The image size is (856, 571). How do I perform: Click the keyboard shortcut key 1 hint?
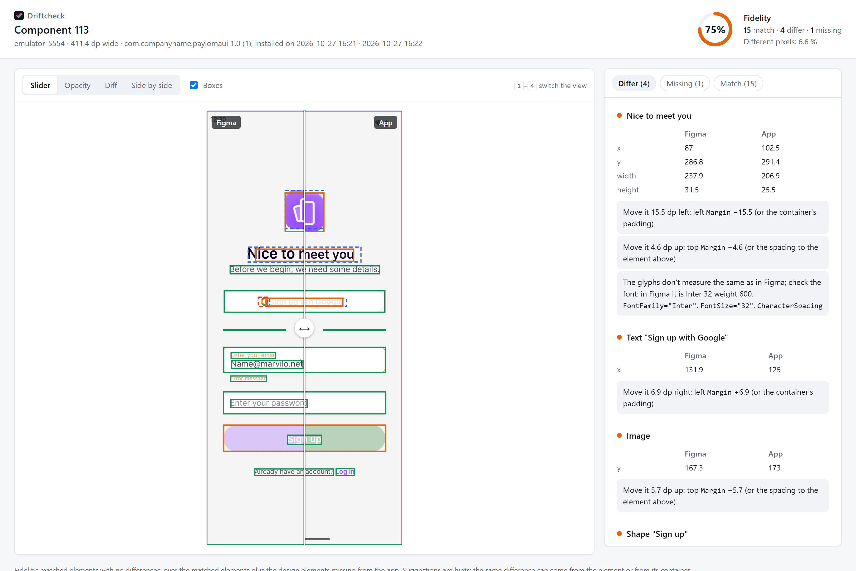click(519, 86)
